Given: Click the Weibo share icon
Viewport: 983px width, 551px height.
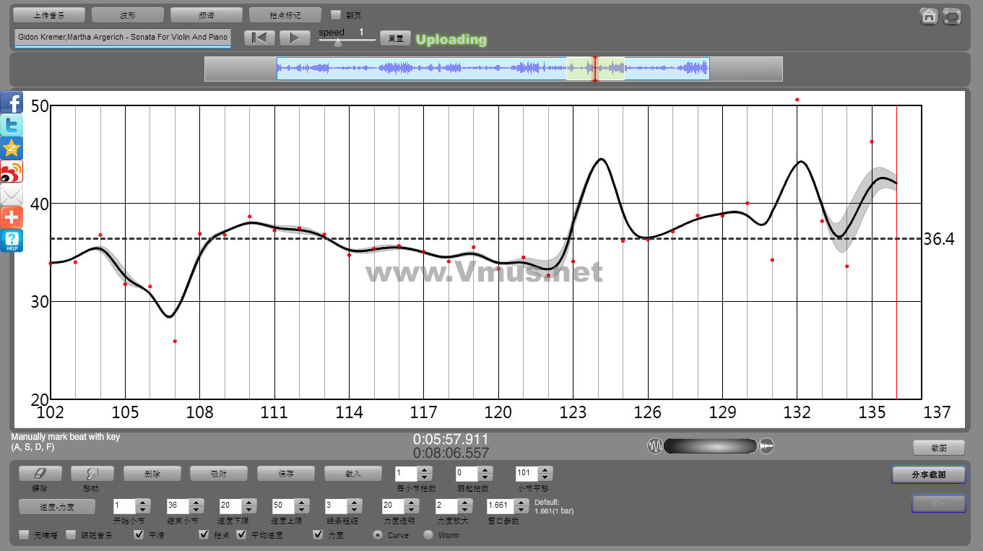Looking at the screenshot, I should click(x=12, y=172).
